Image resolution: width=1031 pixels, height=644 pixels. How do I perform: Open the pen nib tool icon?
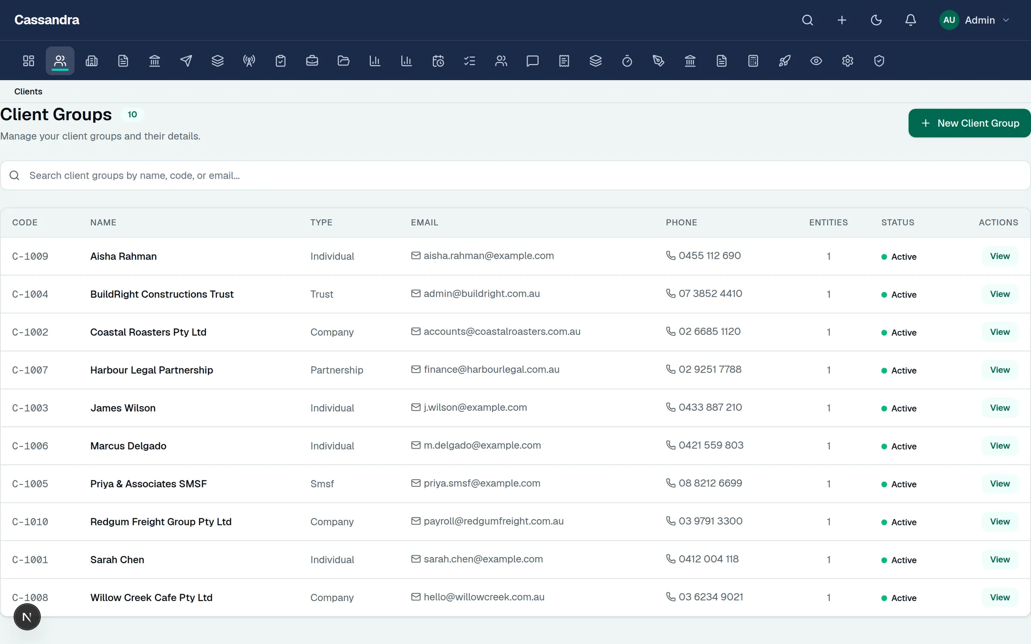pyautogui.click(x=659, y=61)
